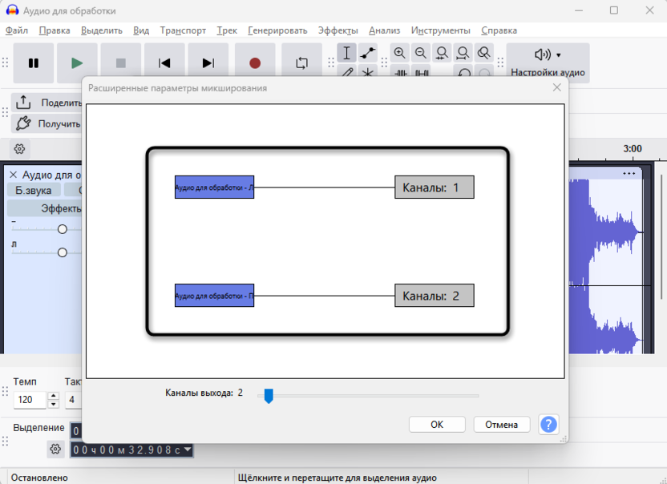Click the OK button in mixer dialog

tap(437, 425)
